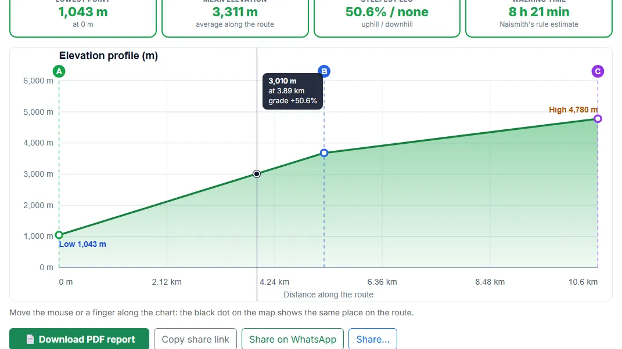The height and width of the screenshot is (349, 622).
Task: Share the route on WhatsApp
Action: 292,339
